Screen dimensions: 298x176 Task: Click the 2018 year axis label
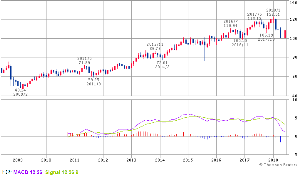coord(273,160)
